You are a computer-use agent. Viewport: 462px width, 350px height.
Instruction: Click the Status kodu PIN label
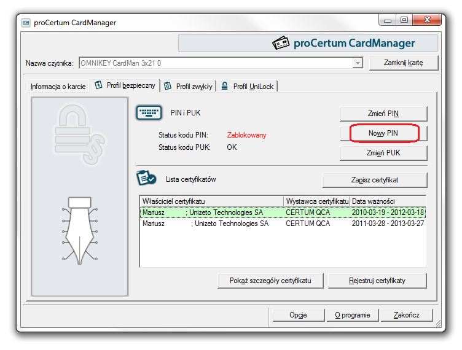[x=183, y=135]
